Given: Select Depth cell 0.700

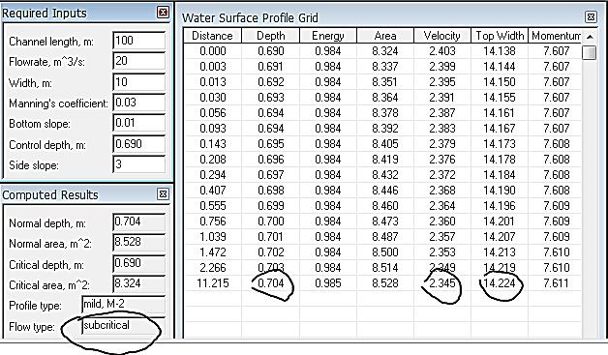Looking at the screenshot, I should click(271, 222).
